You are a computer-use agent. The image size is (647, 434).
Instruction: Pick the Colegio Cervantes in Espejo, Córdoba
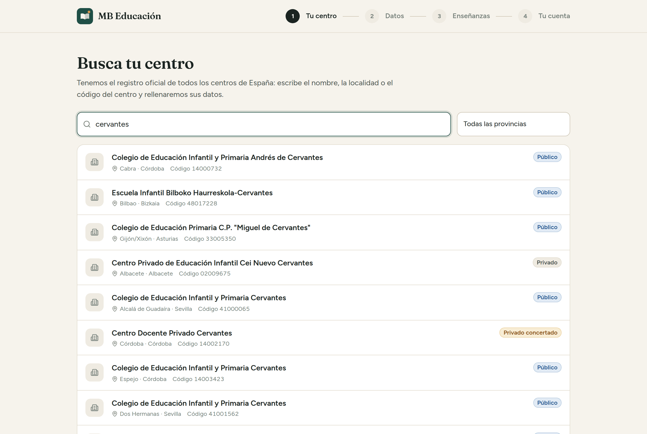click(323, 373)
